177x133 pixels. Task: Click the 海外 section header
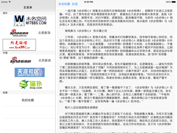pyautogui.click(x=5, y=13)
